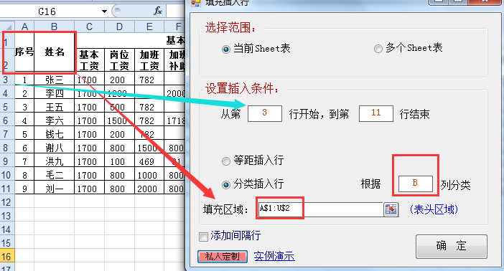Screen dimensions: 504x271
Task: Enable the 添加间隔行 checkbox
Action: (203, 237)
